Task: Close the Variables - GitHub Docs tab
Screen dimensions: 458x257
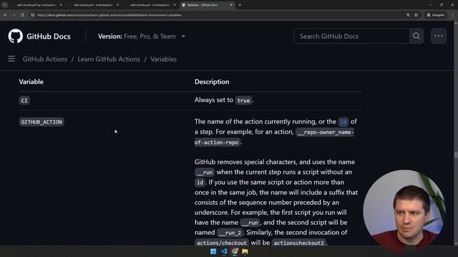Action: (231, 5)
